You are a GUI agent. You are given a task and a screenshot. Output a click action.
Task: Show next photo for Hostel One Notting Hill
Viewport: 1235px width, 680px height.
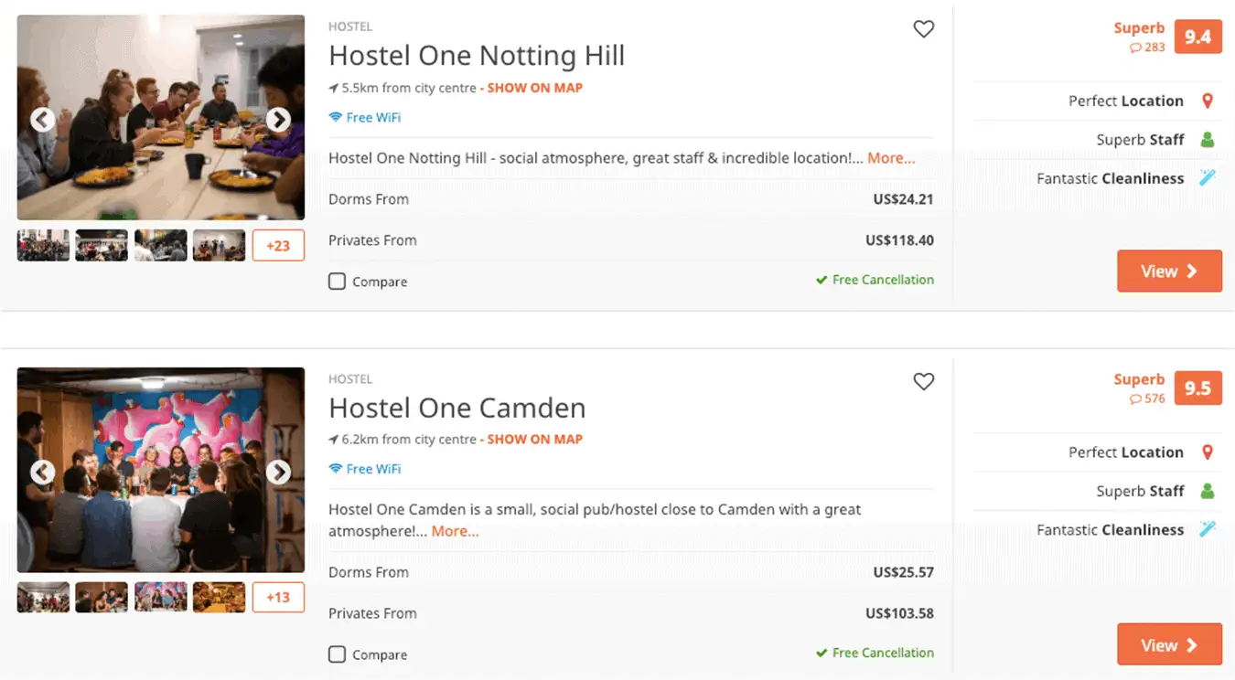278,120
